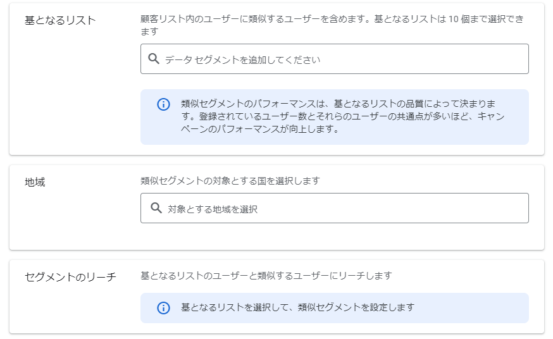
Task: Select the 類似セグメントのパフォーマンス notice text
Action: pyautogui.click(x=342, y=116)
